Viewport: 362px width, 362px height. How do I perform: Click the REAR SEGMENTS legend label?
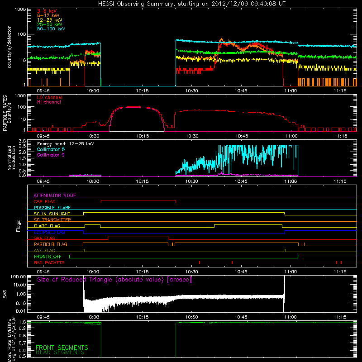click(60, 352)
